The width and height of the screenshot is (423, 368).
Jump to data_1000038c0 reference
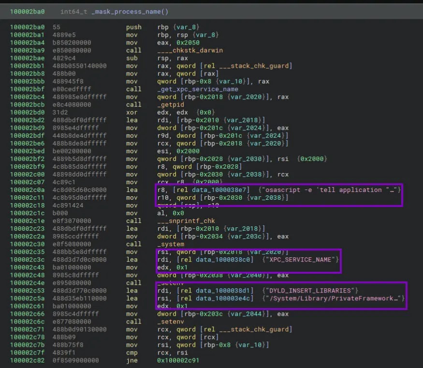(223, 260)
